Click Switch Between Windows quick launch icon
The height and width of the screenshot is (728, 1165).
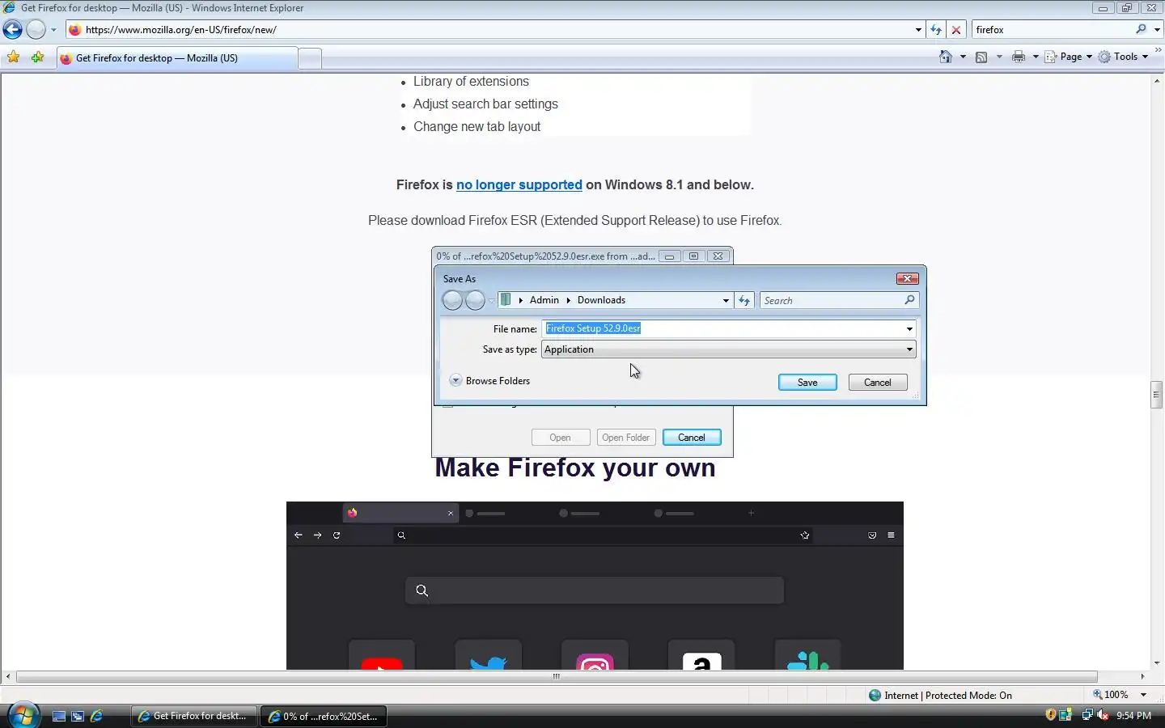78,716
